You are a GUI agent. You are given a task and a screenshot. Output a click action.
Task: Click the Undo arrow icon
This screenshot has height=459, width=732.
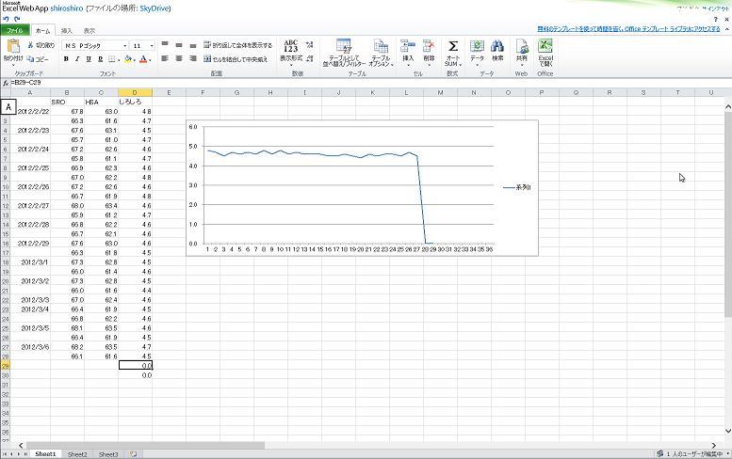point(6,19)
